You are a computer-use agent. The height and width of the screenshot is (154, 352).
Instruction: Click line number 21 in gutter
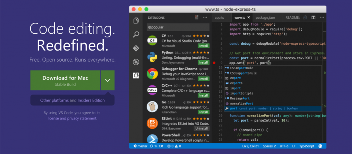[x=220, y=120]
